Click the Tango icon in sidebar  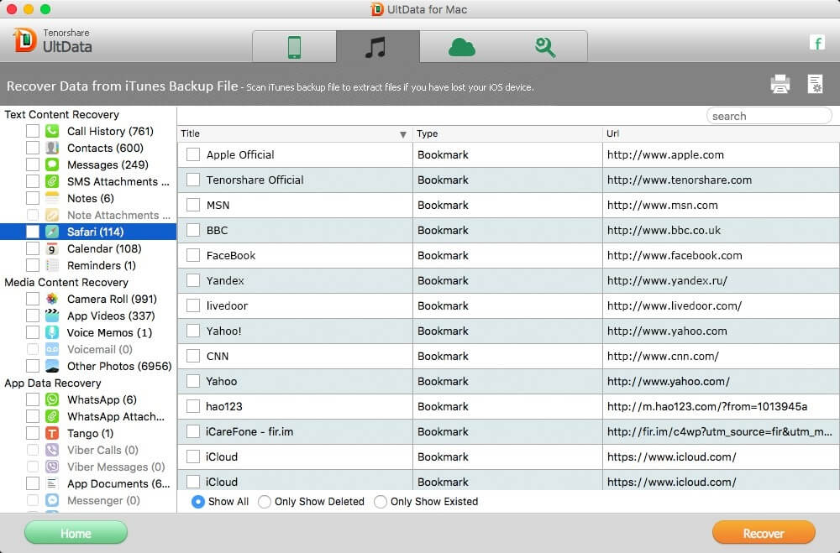point(52,433)
